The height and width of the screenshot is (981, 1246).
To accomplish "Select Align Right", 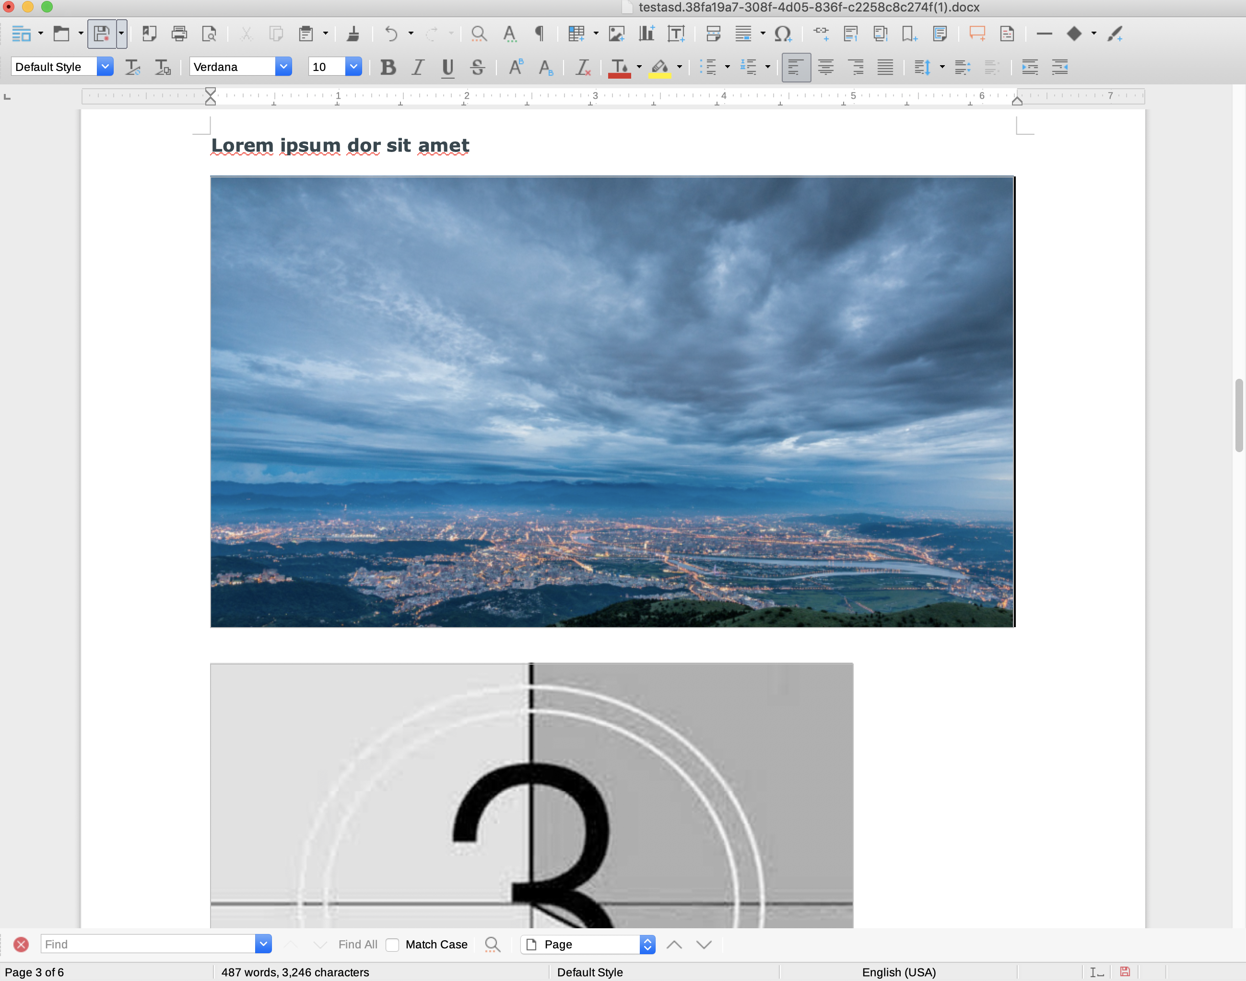I will pyautogui.click(x=856, y=67).
